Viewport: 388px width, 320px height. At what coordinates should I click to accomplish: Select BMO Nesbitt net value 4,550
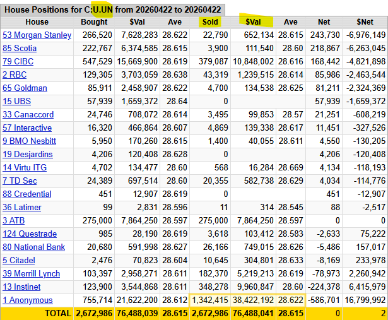point(330,141)
